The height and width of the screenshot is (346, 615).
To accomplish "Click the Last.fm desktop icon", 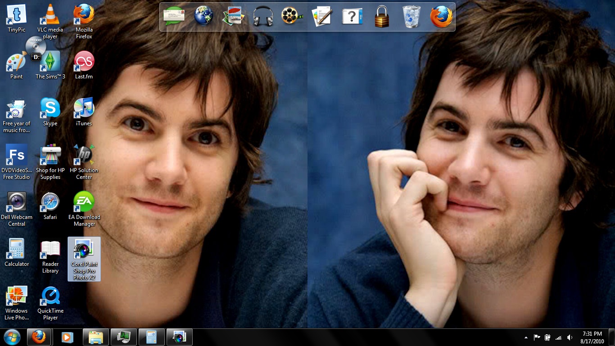I will tap(84, 62).
